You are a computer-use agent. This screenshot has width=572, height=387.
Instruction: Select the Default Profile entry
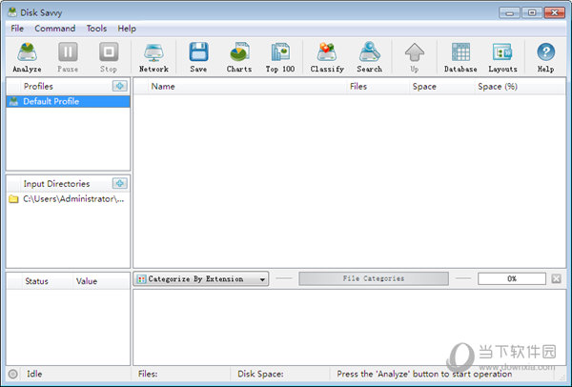pyautogui.click(x=68, y=101)
